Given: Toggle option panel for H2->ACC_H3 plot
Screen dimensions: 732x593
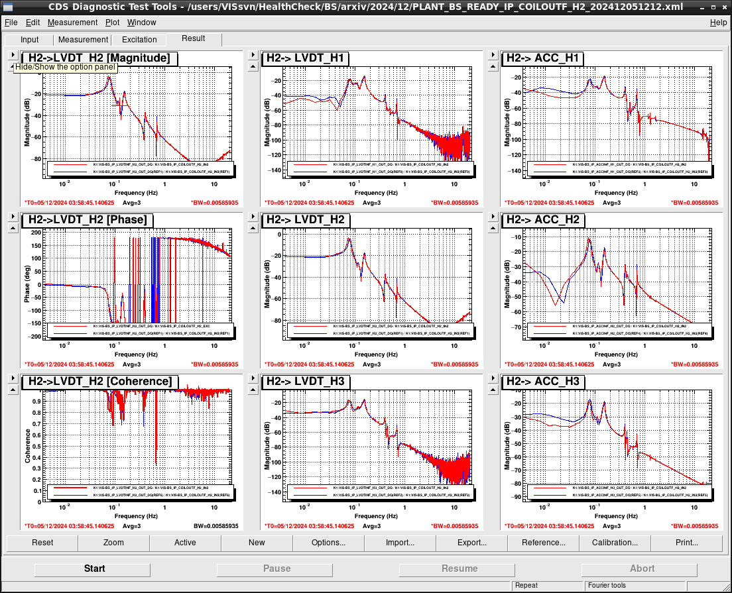Looking at the screenshot, I should 493,378.
